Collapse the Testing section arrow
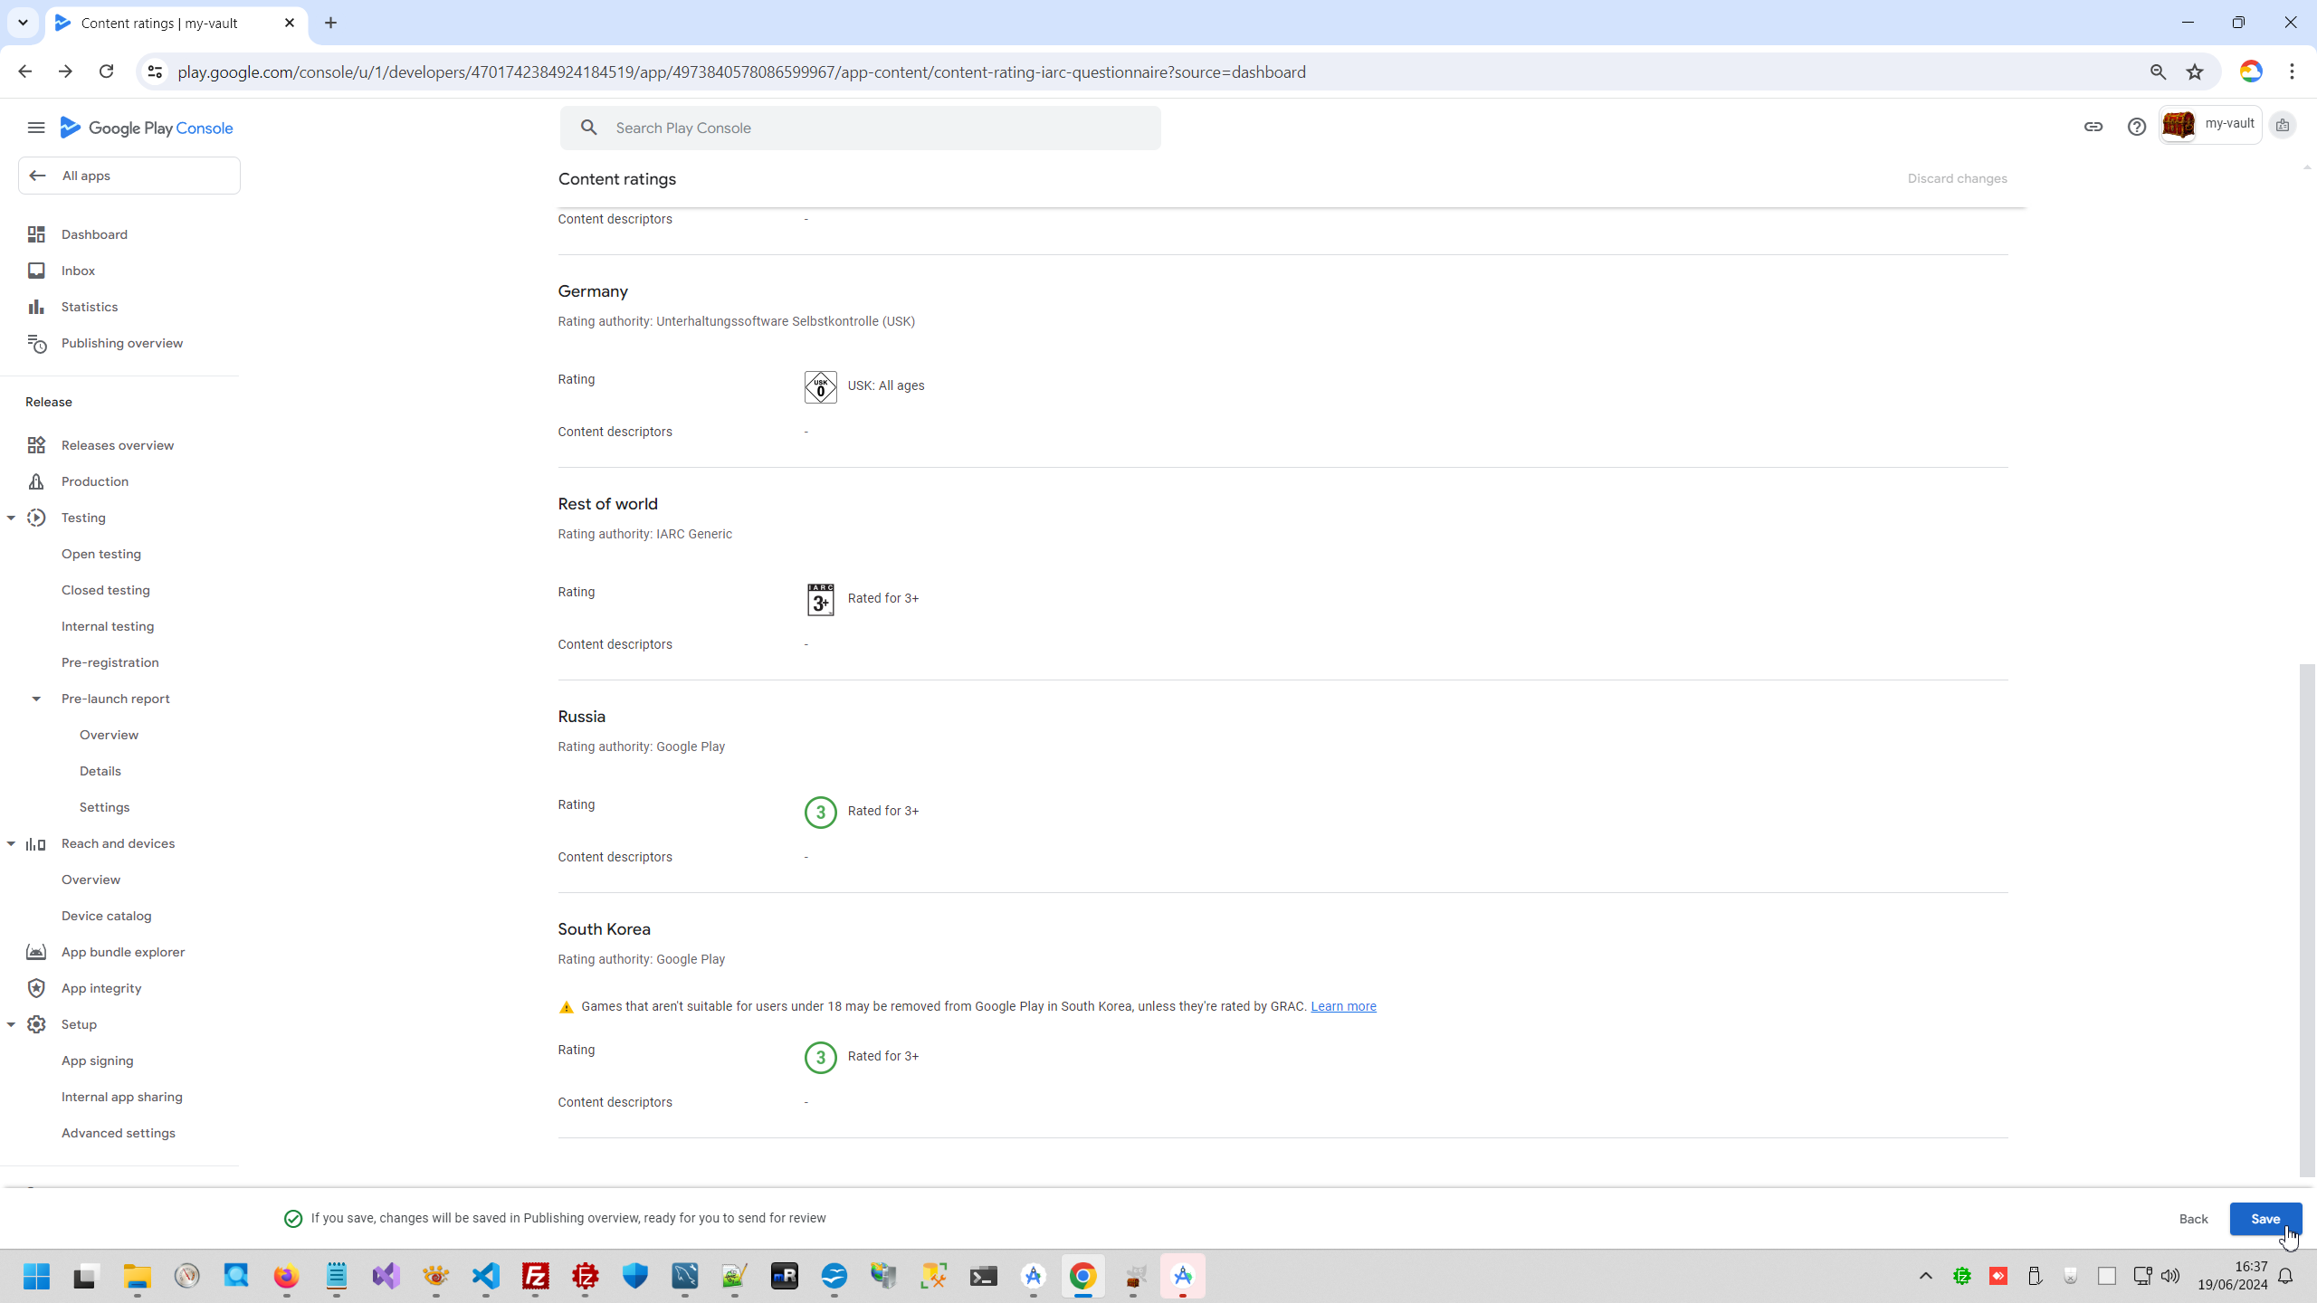2317x1303 pixels. 11,518
